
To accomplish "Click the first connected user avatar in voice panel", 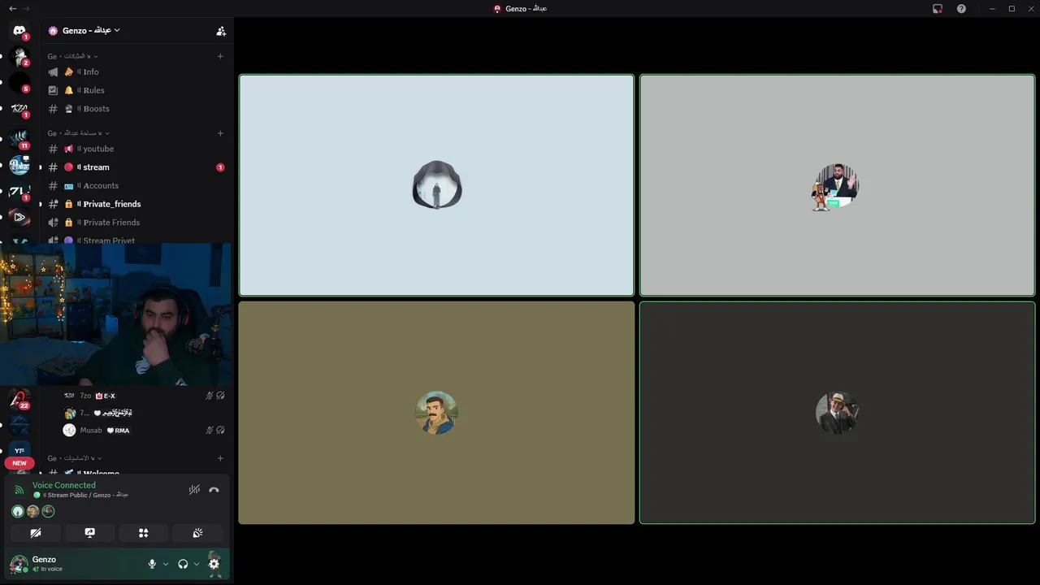I will [x=18, y=511].
